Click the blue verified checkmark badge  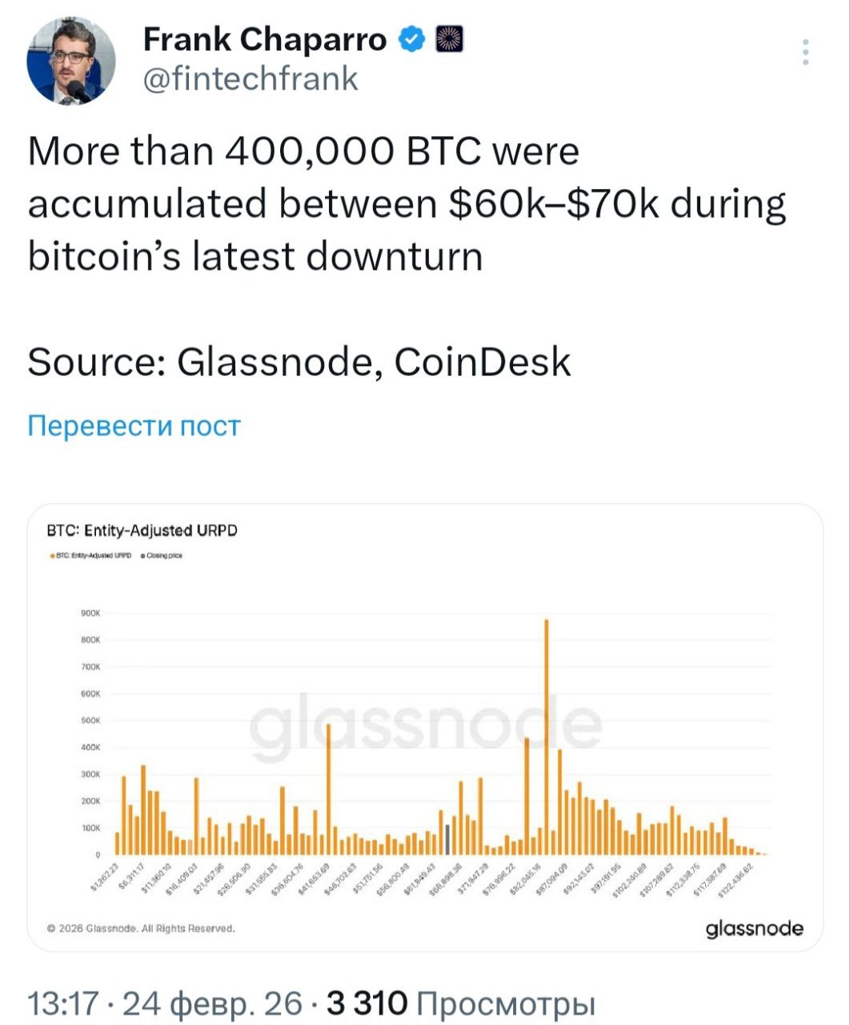(x=412, y=38)
